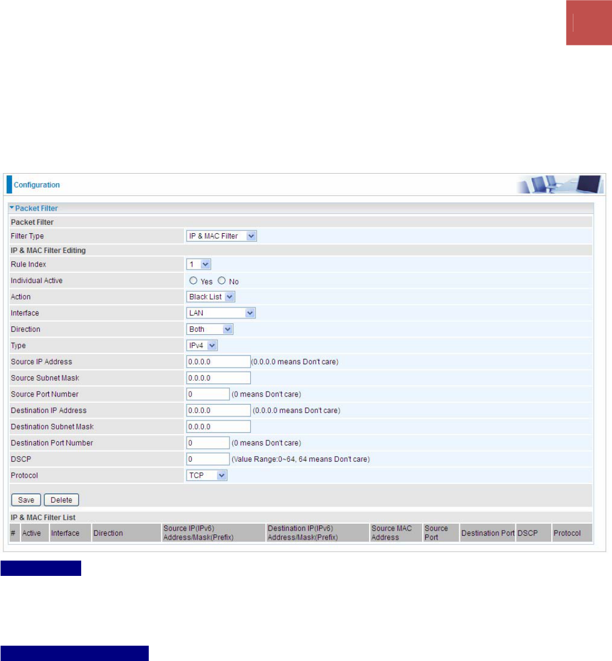Viewport: 612px width, 661px height.
Task: Open the Filter Type dropdown
Action: pyautogui.click(x=221, y=236)
